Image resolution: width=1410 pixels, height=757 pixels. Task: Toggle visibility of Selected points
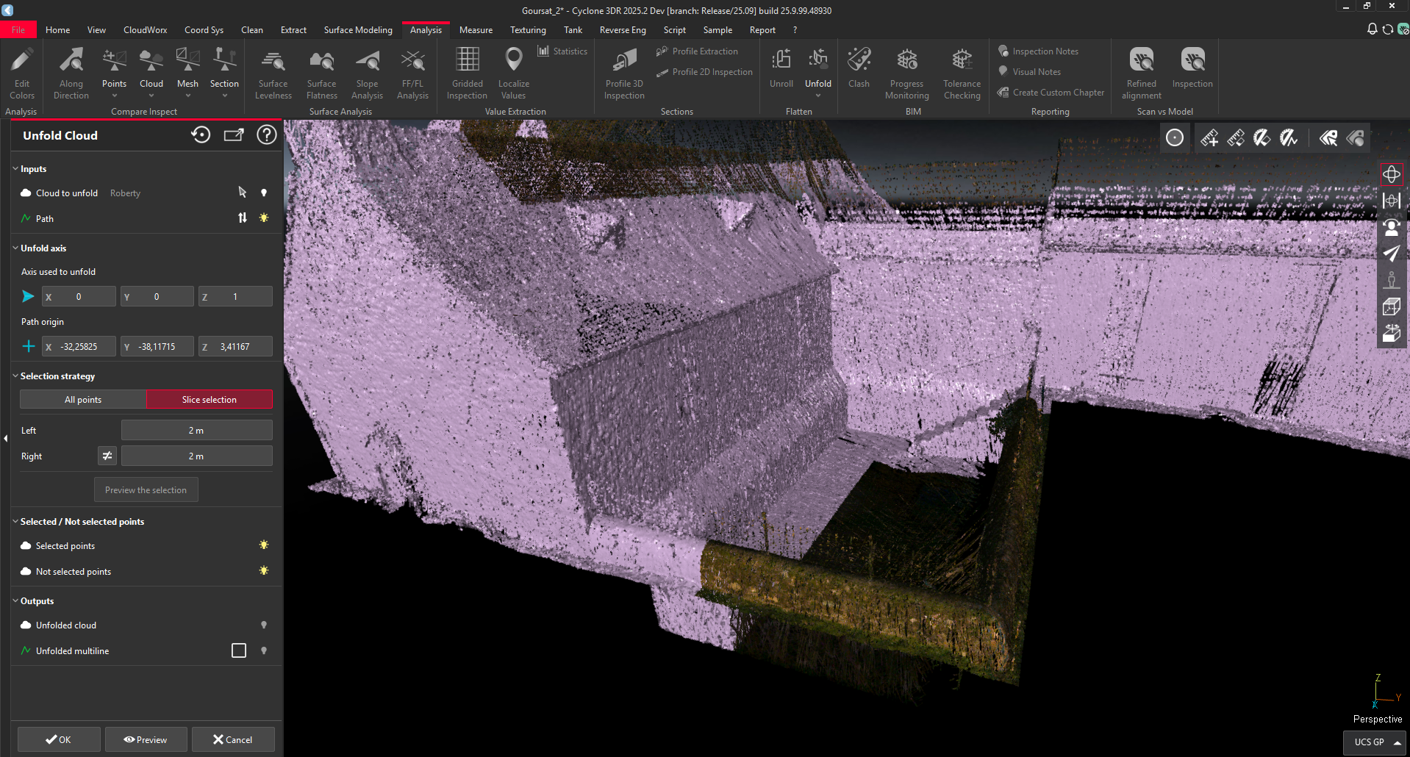pyautogui.click(x=264, y=545)
